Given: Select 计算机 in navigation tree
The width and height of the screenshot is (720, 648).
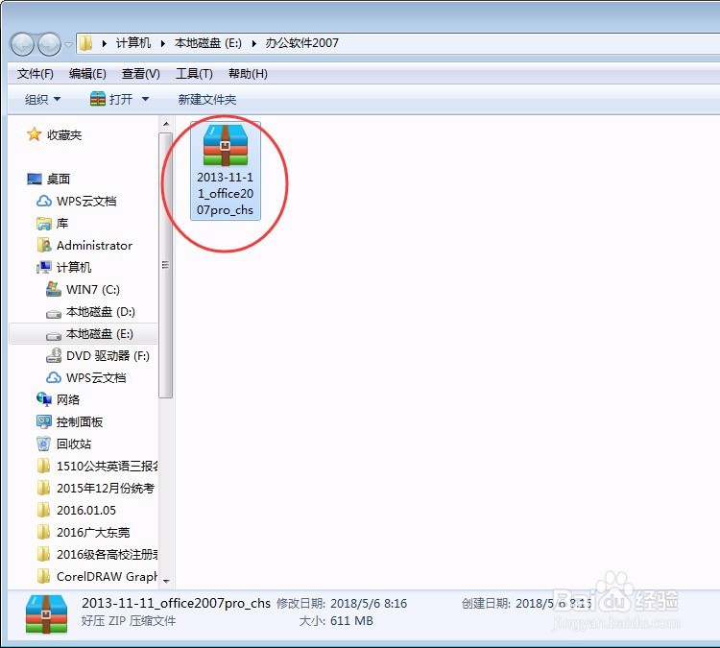Looking at the screenshot, I should click(x=74, y=267).
